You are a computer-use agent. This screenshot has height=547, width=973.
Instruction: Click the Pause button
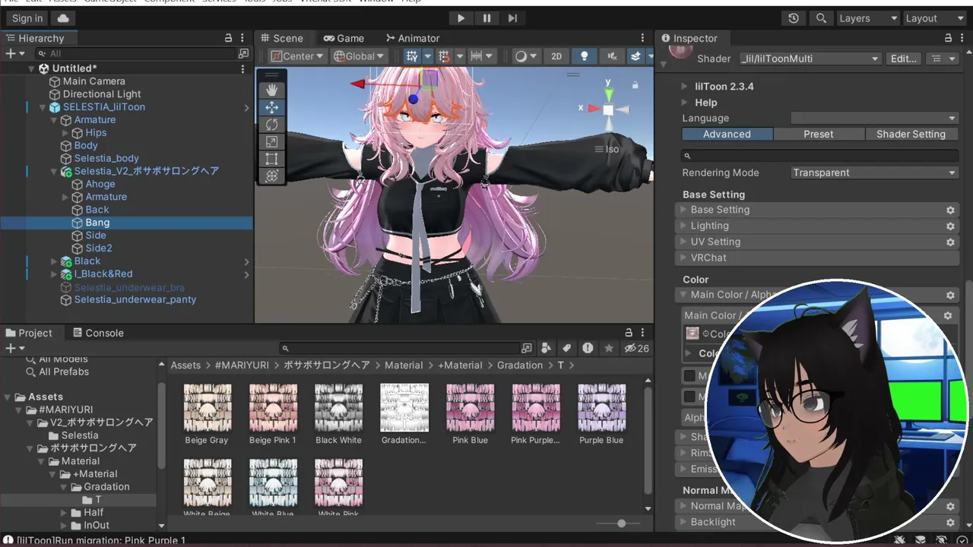click(x=486, y=18)
